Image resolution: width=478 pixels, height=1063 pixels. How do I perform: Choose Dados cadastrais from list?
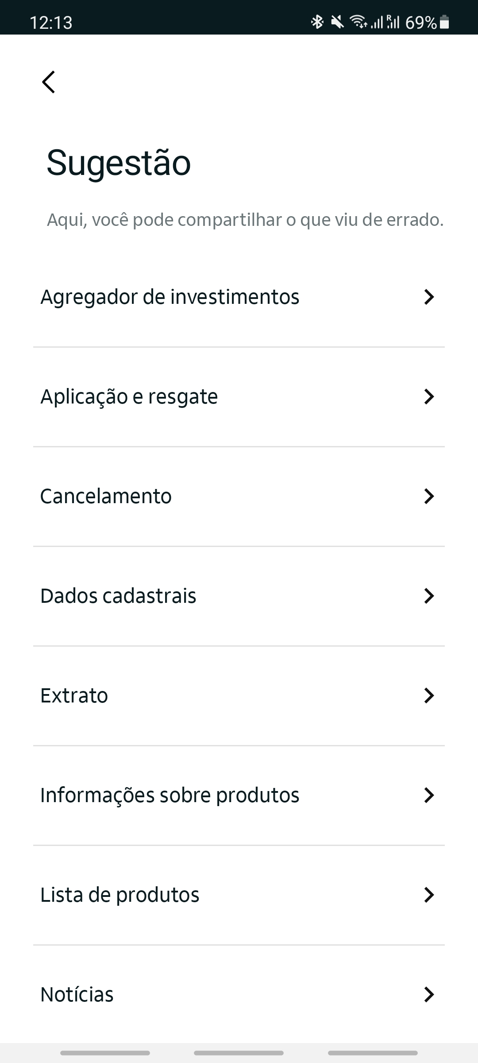(x=119, y=596)
